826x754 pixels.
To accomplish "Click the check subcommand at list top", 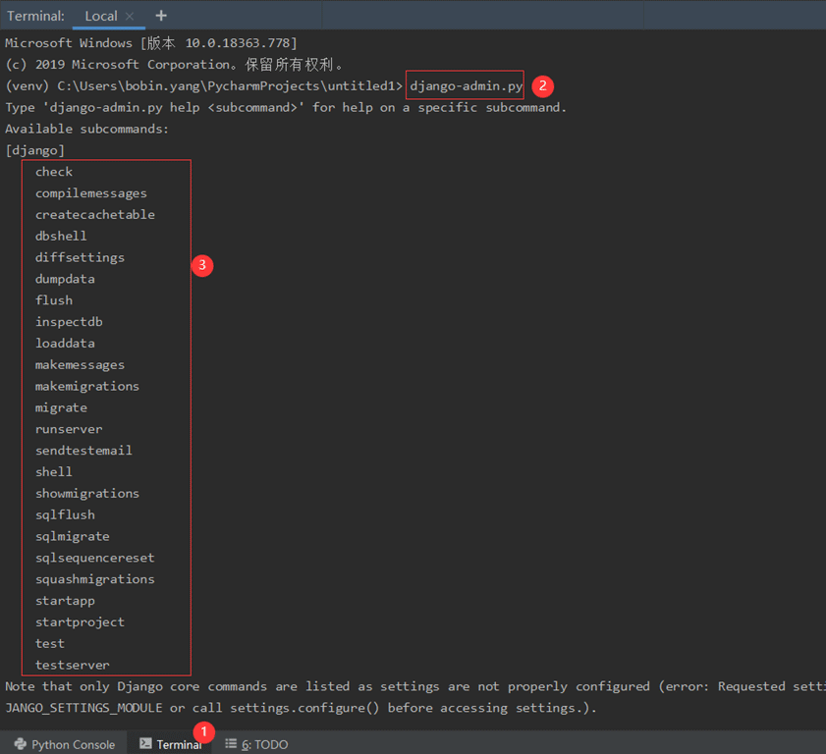I will click(54, 172).
